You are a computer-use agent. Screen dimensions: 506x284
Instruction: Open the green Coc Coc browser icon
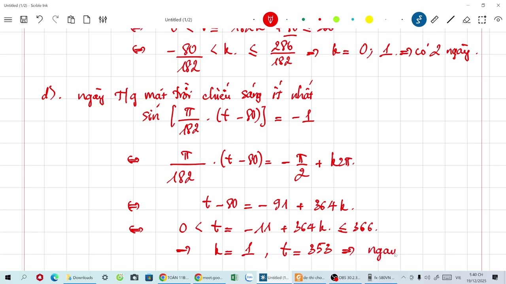tap(120, 278)
